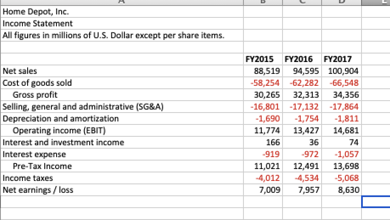Select the 'Income Statement' cell
Image resolution: width=390 pixels, height=220 pixels.
[122, 23]
